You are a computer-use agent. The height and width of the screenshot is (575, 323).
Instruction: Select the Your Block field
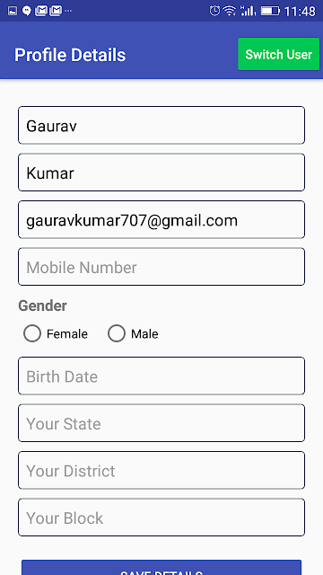coord(161,517)
